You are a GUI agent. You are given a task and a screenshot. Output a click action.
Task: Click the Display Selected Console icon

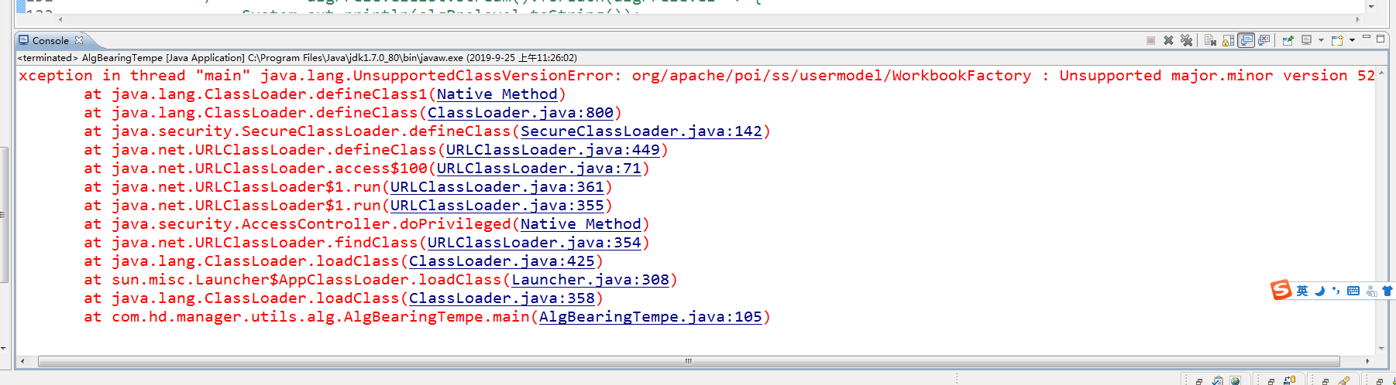(1306, 40)
